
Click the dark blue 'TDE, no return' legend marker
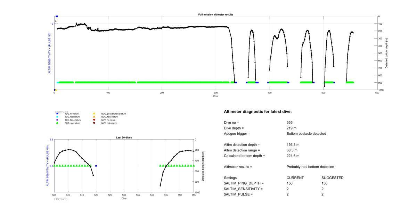coord(57,114)
